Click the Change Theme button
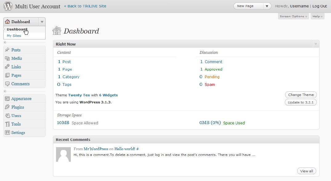331x181 pixels. 301,95
